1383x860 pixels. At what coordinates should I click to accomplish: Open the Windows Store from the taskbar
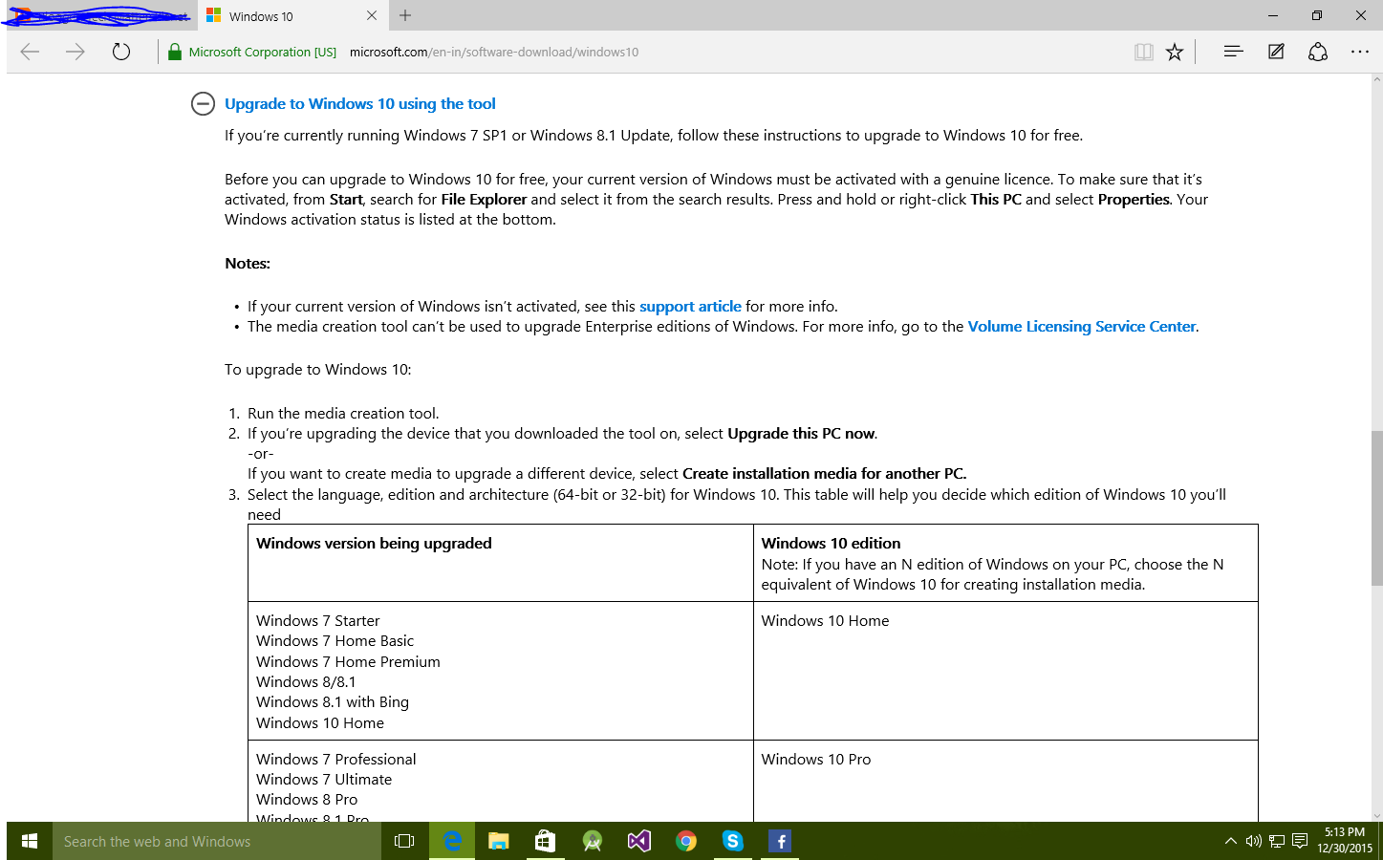coord(545,841)
